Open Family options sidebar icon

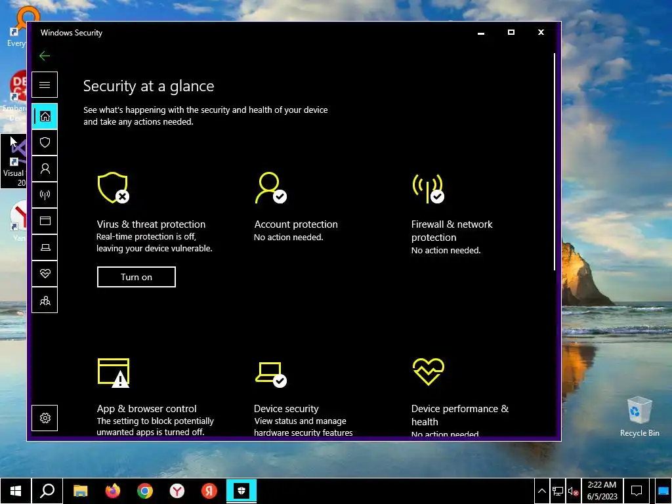(x=45, y=301)
